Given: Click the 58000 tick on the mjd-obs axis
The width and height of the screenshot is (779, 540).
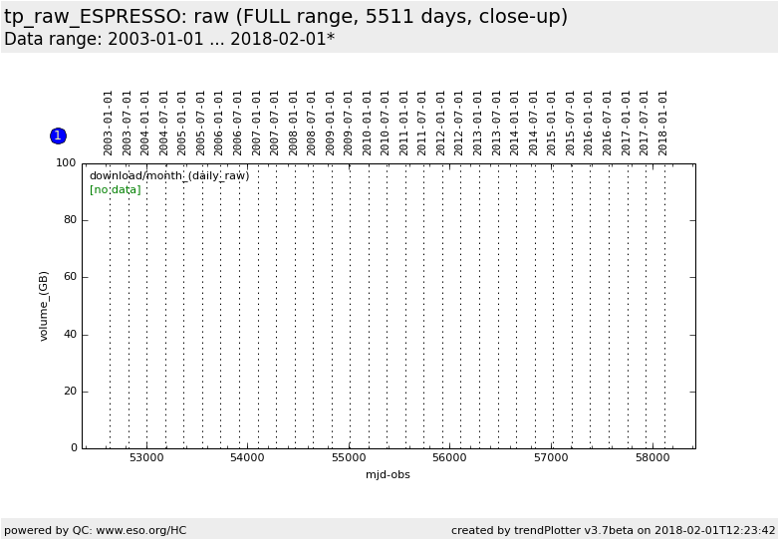Looking at the screenshot, I should [651, 458].
